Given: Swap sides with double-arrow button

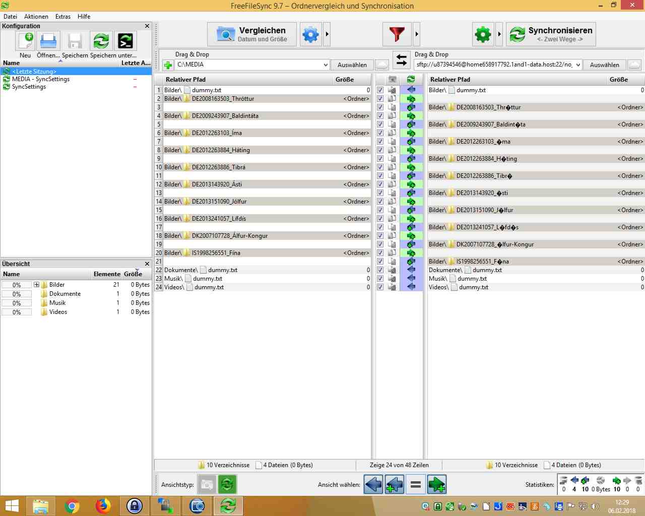Looking at the screenshot, I should coord(401,60).
